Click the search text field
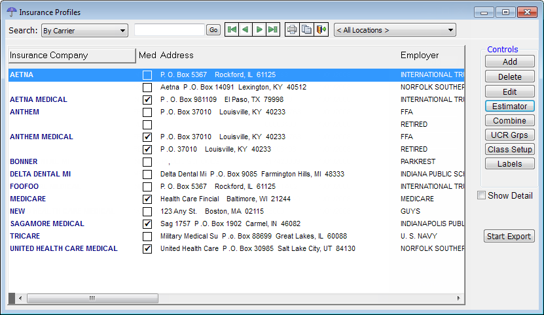 [x=170, y=30]
